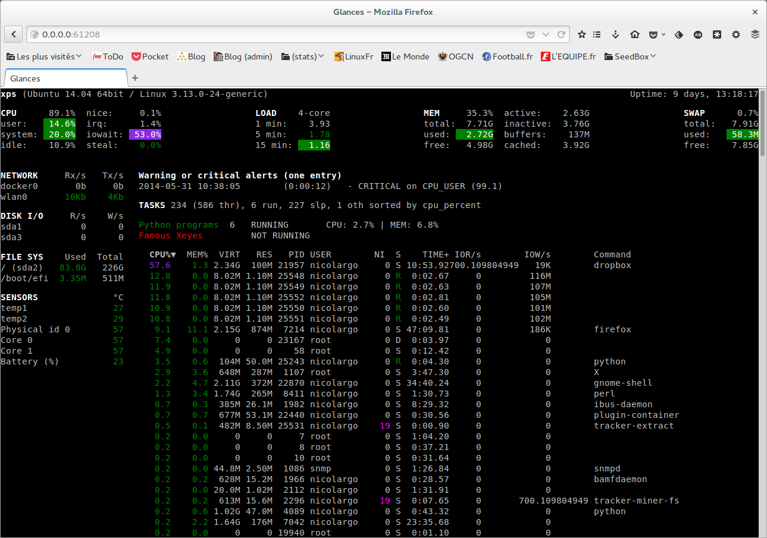
Task: Open the OGCN bookmark
Action: click(x=456, y=56)
